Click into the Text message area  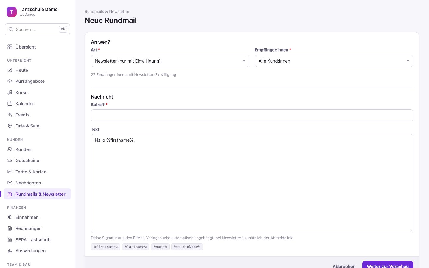point(252,183)
